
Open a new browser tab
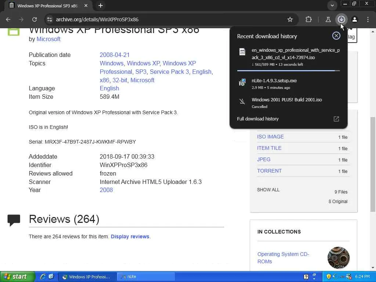tap(101, 6)
